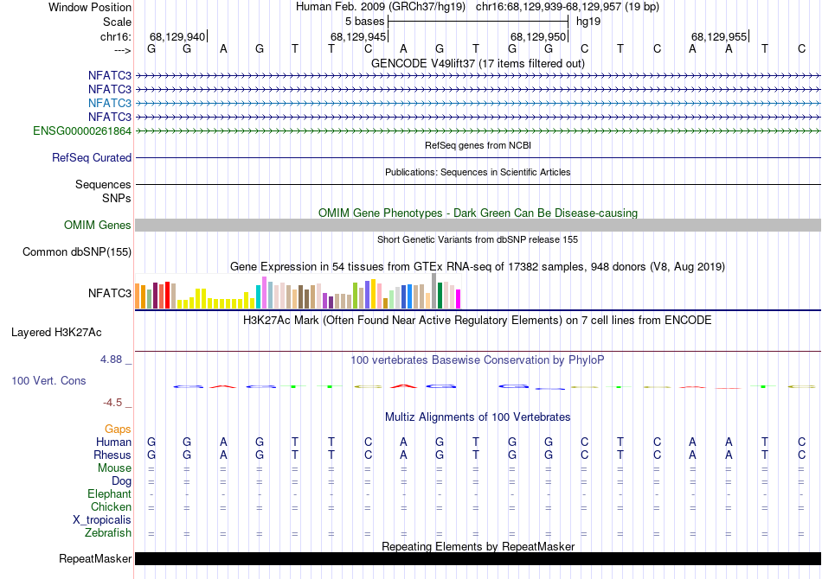
Task: Click the light blue NFATC3 transcript label
Action: [x=109, y=103]
